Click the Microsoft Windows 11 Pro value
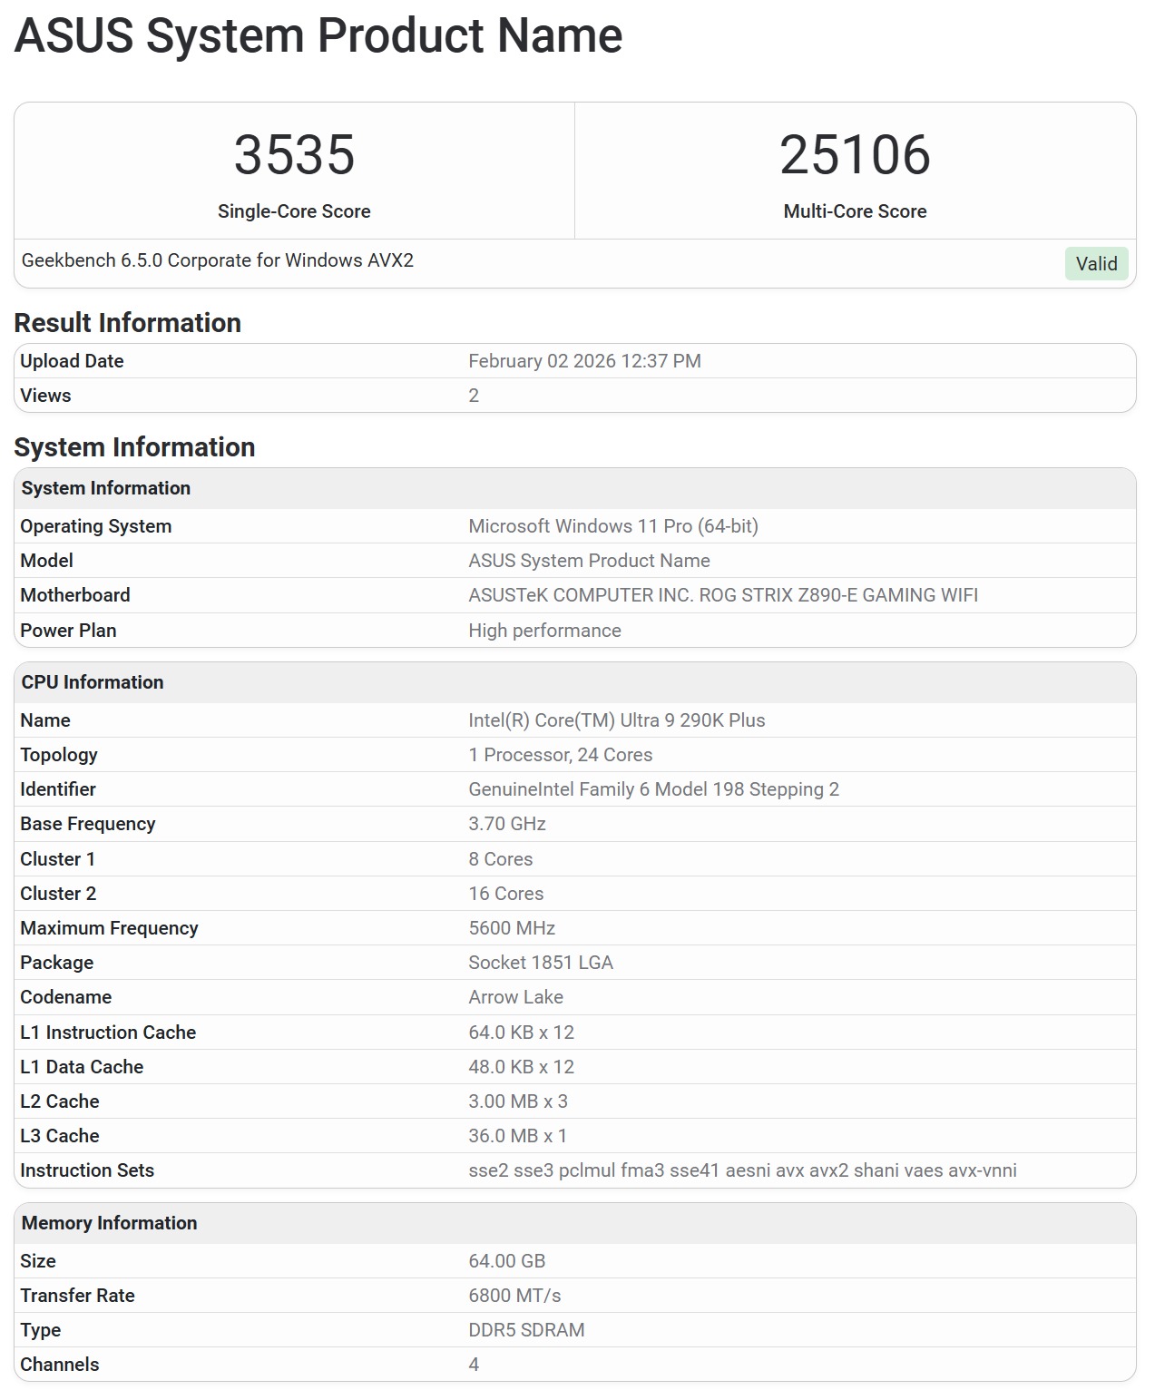This screenshot has width=1155, height=1390. point(613,526)
